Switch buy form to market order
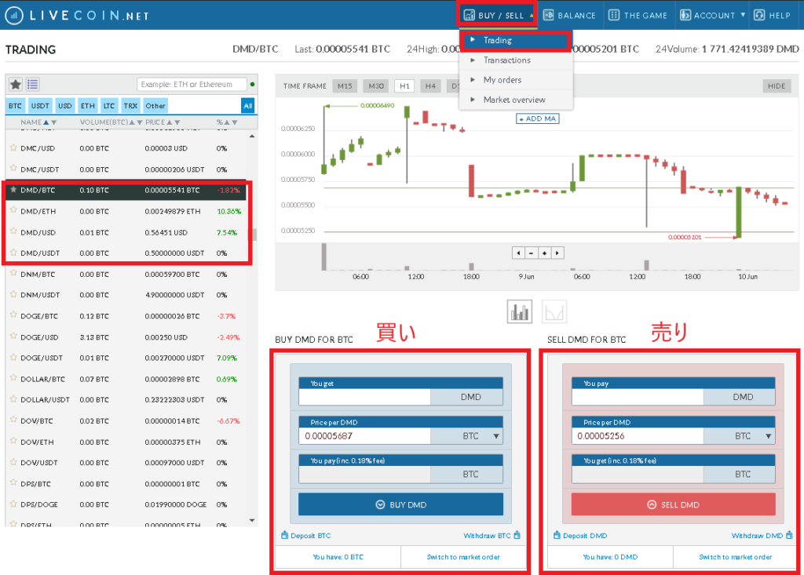Viewport: 804px width, 575px height. (463, 557)
